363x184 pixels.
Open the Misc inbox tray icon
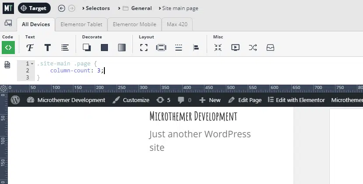pos(270,48)
